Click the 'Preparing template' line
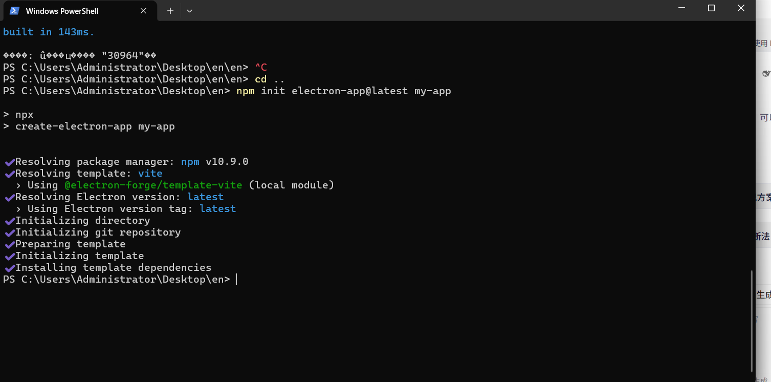771x382 pixels. [65, 244]
